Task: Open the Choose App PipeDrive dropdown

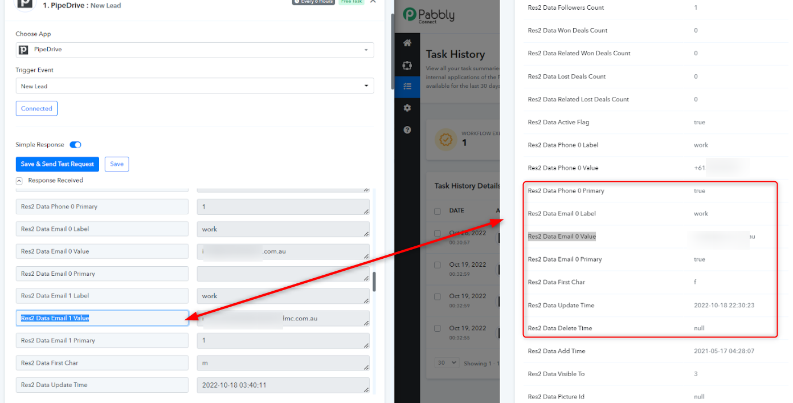Action: click(x=195, y=50)
